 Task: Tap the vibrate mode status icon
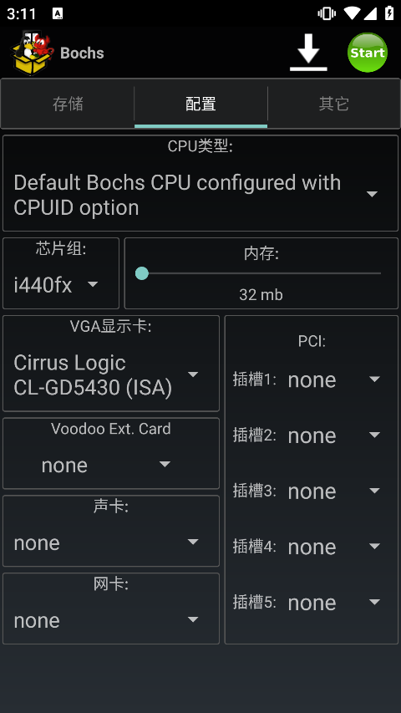point(327,13)
